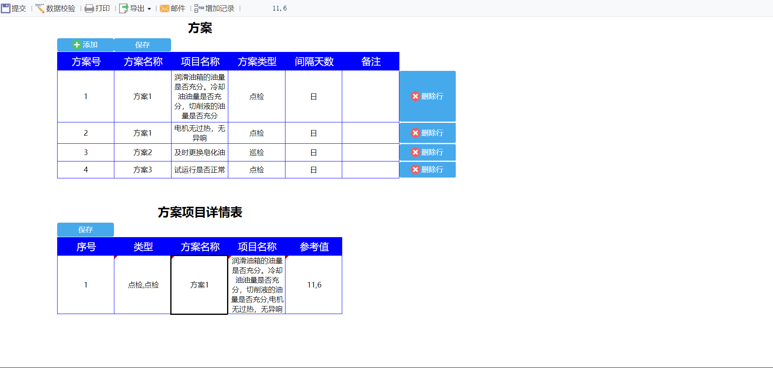Click the 提交 submit icon in toolbar
This screenshot has width=773, height=368.
click(6, 8)
